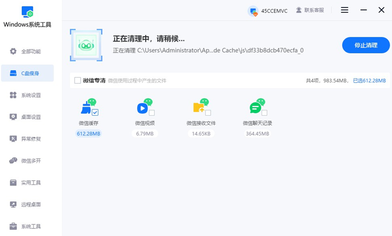This screenshot has height=236, width=392.
Task: Switch to 全部功能 menu item
Action: (28, 51)
